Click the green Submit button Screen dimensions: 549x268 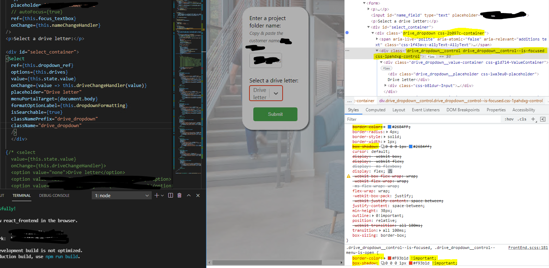(x=275, y=114)
